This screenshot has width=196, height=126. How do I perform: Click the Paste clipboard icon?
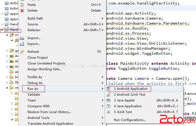(x=22, y=5)
